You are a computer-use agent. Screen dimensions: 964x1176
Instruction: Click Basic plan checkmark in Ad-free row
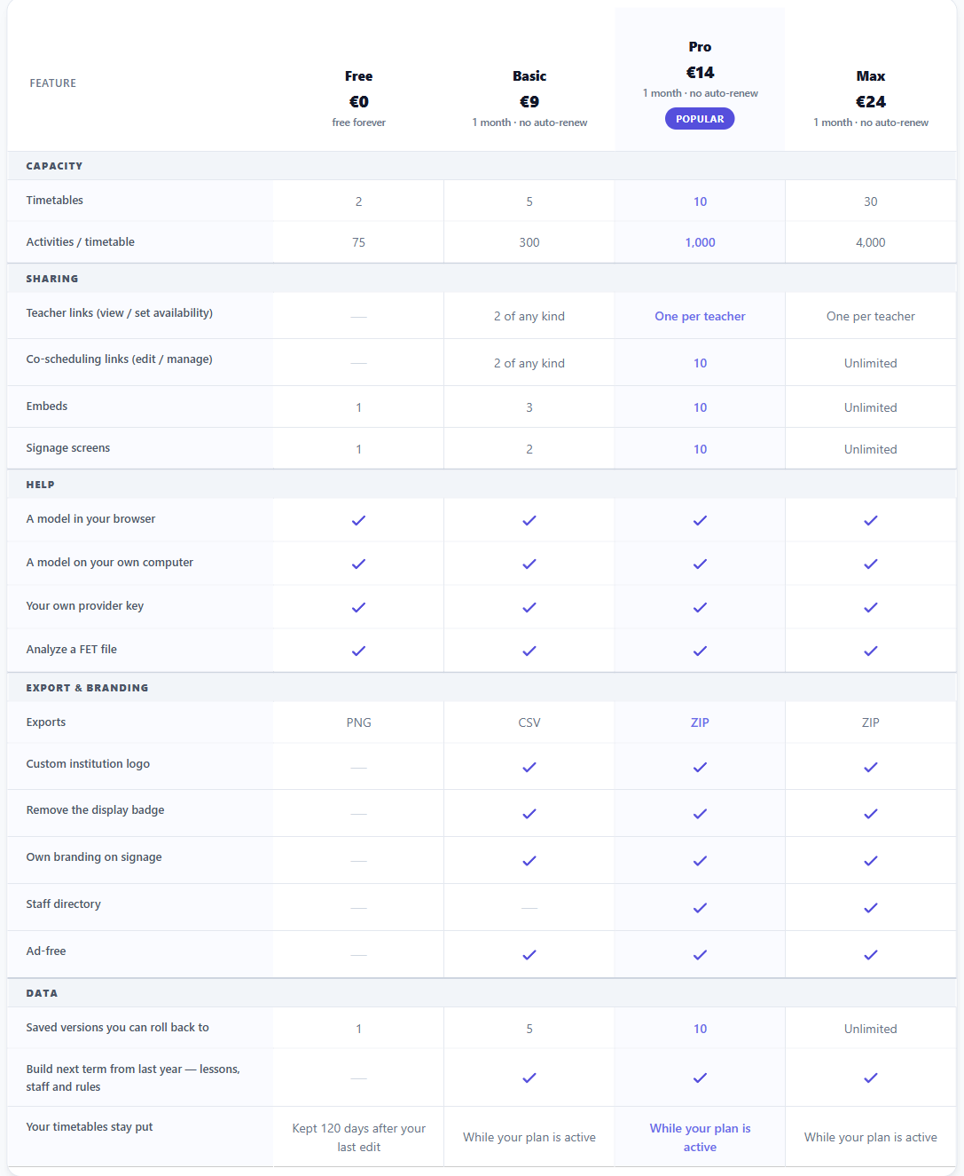pos(529,955)
